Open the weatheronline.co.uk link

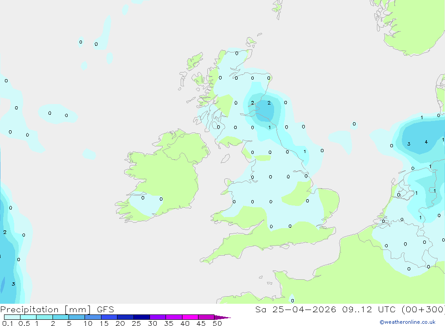[x=408, y=322]
